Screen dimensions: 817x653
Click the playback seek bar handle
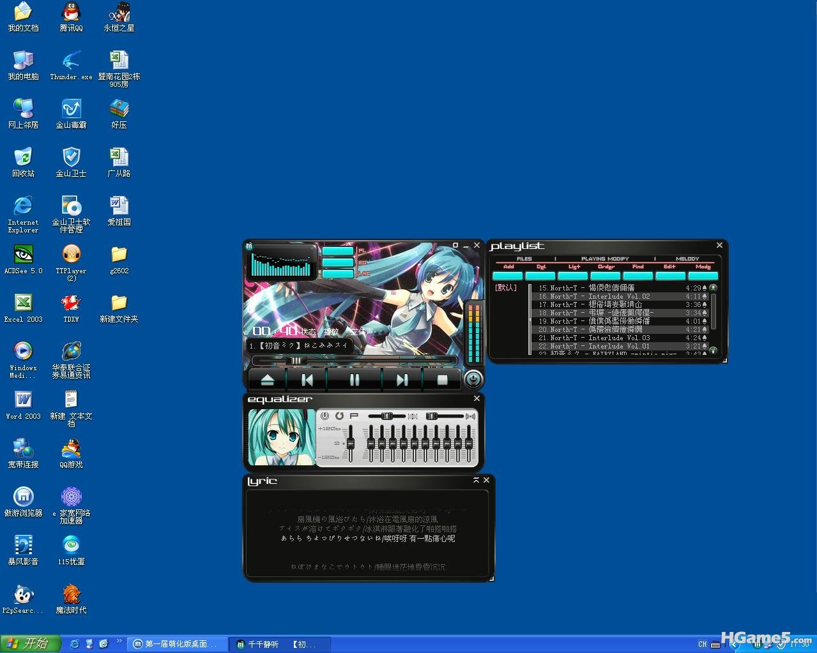pyautogui.click(x=295, y=361)
